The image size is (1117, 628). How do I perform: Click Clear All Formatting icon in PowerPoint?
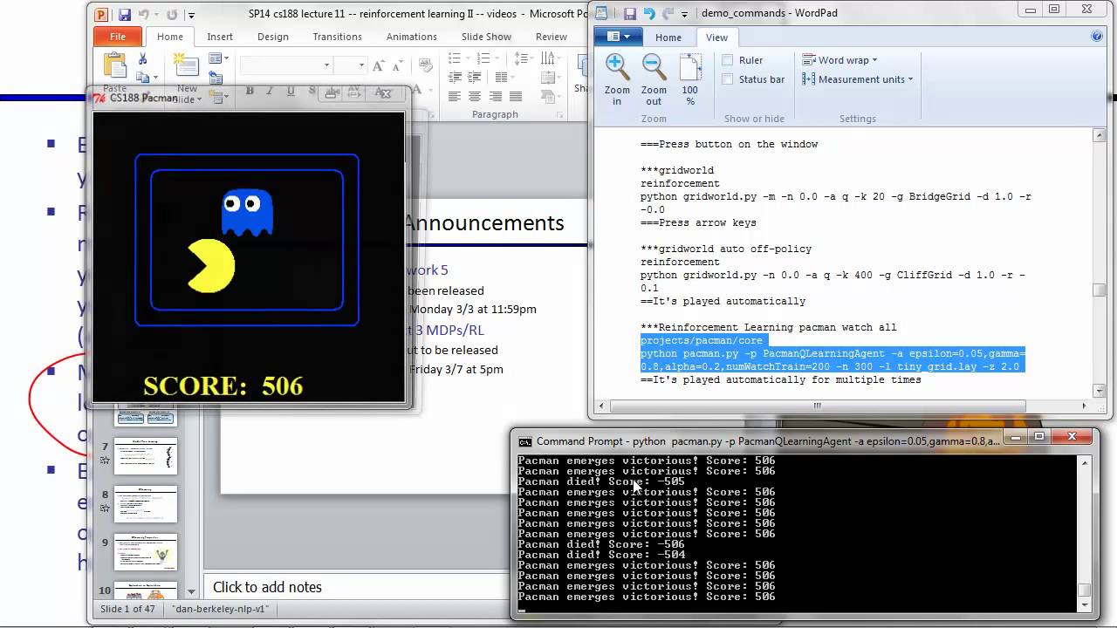pyautogui.click(x=425, y=65)
